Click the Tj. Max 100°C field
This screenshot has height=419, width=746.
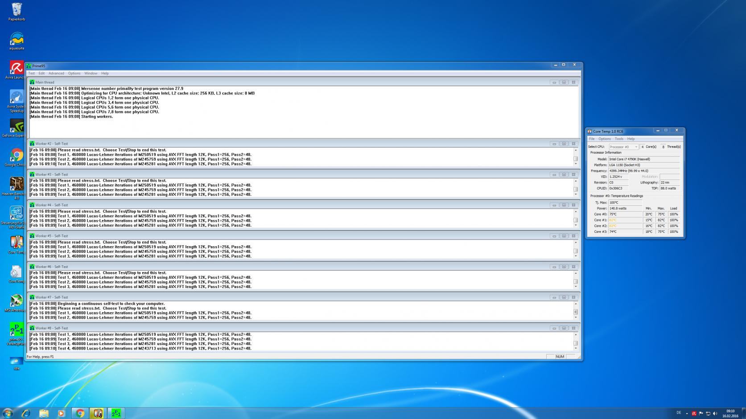[626, 203]
